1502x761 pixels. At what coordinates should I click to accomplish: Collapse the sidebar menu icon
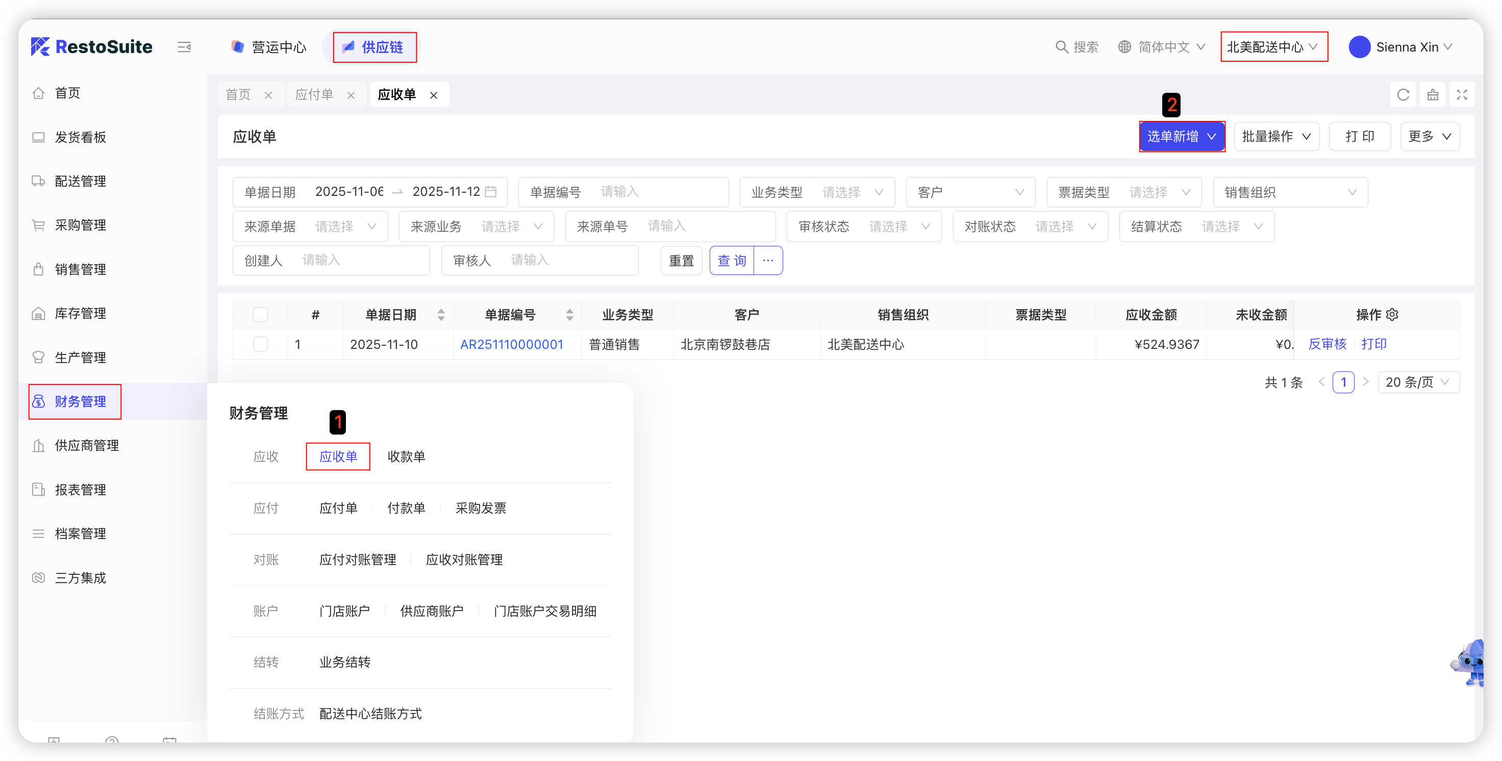184,47
